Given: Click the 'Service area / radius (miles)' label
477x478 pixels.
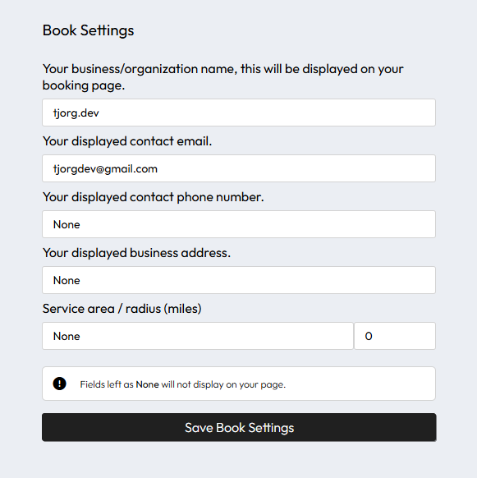Looking at the screenshot, I should click(122, 309).
